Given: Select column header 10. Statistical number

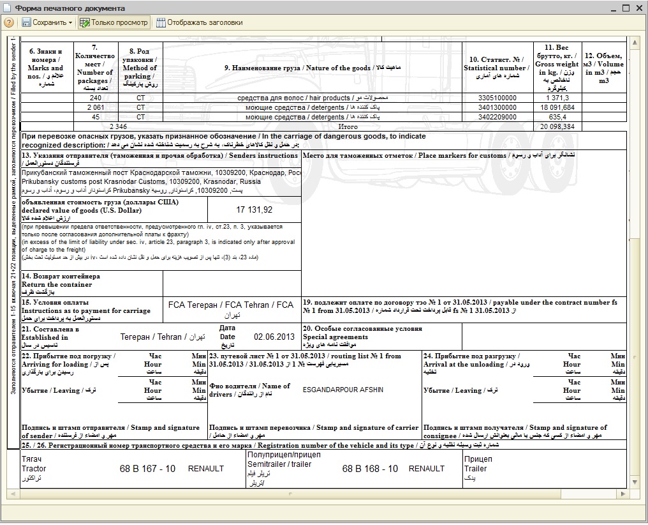Looking at the screenshot, I should coord(497,68).
